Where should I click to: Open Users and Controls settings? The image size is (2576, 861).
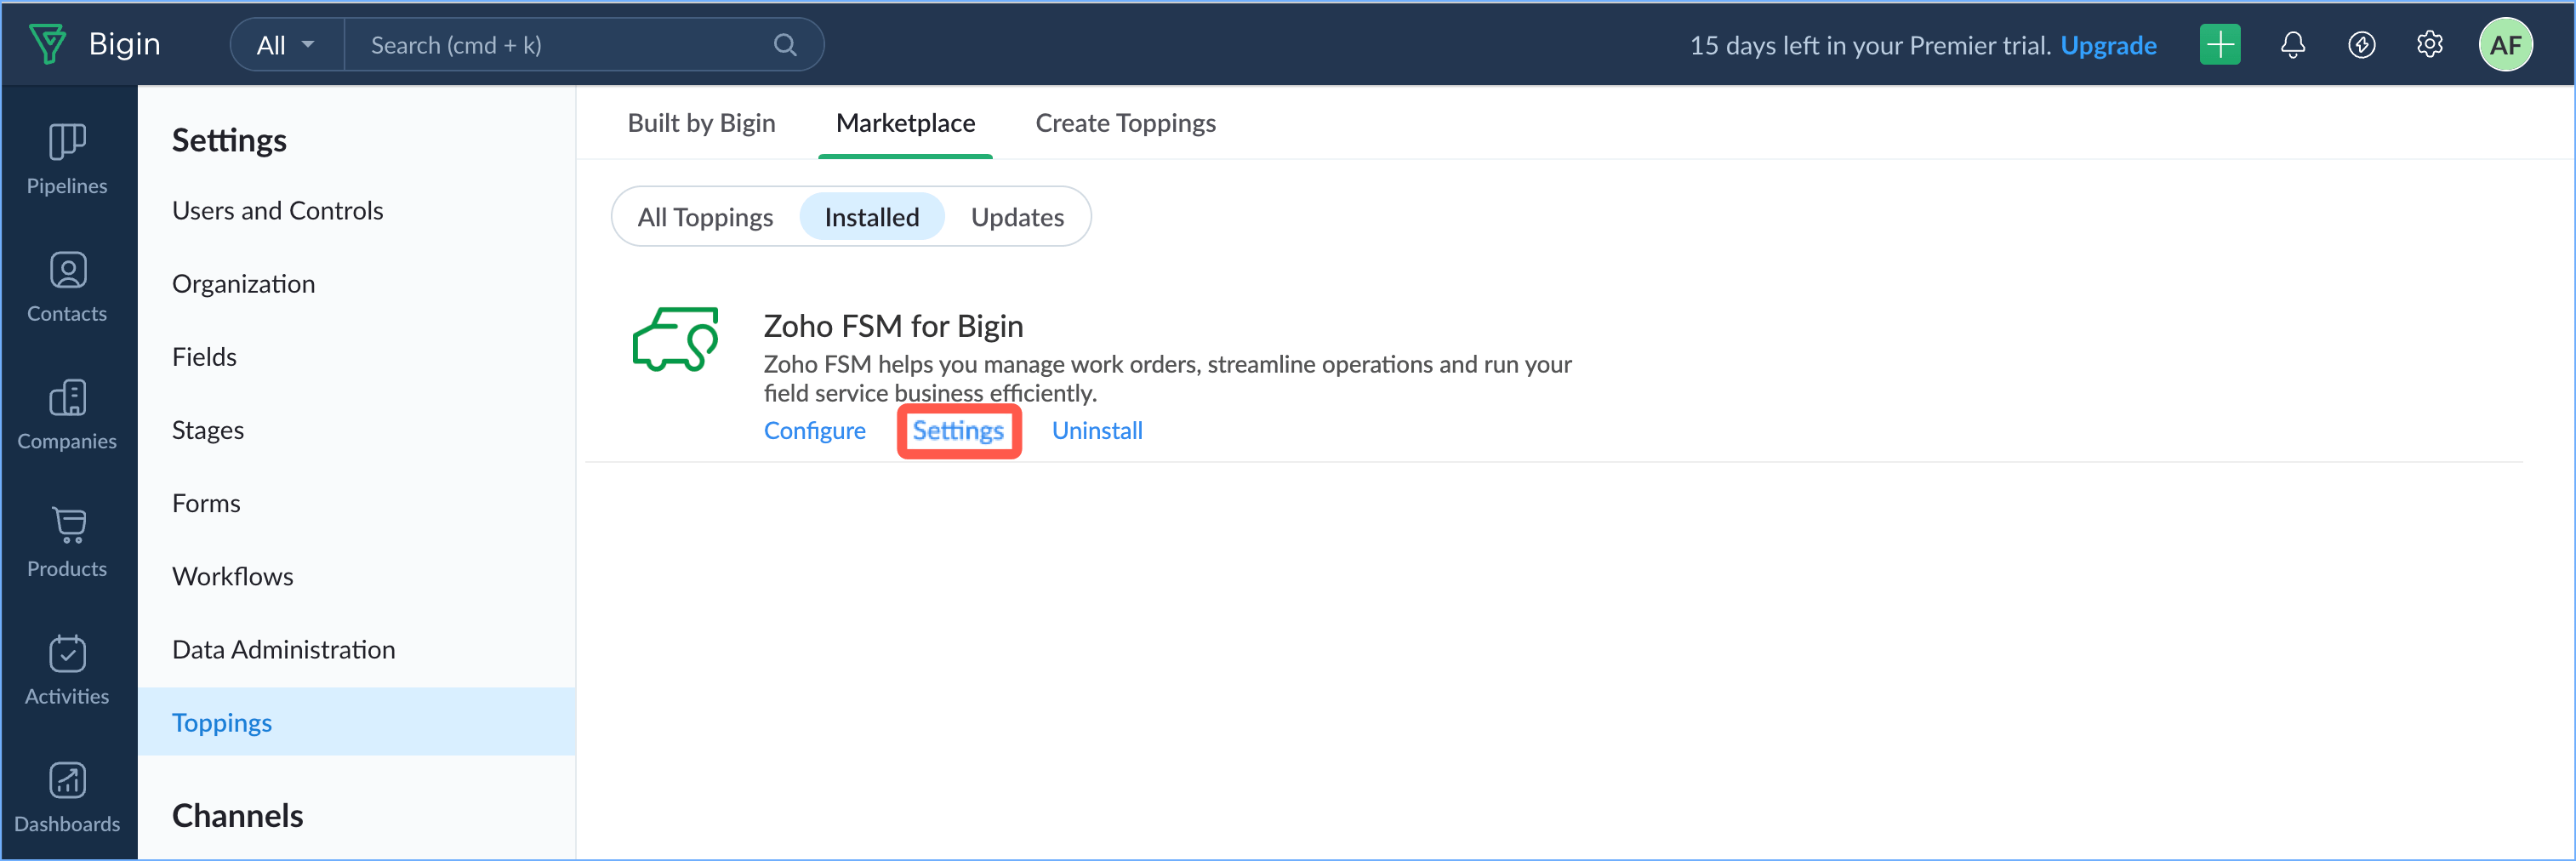tap(277, 211)
